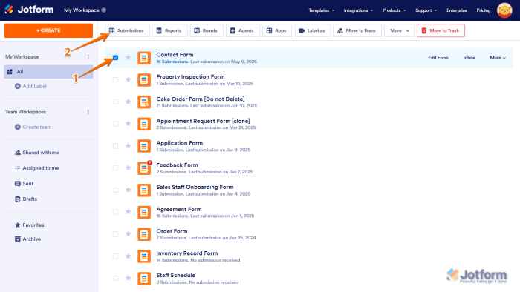This screenshot has width=520, height=292.
Task: Expand the Integrations dropdown menu
Action: pos(358,10)
